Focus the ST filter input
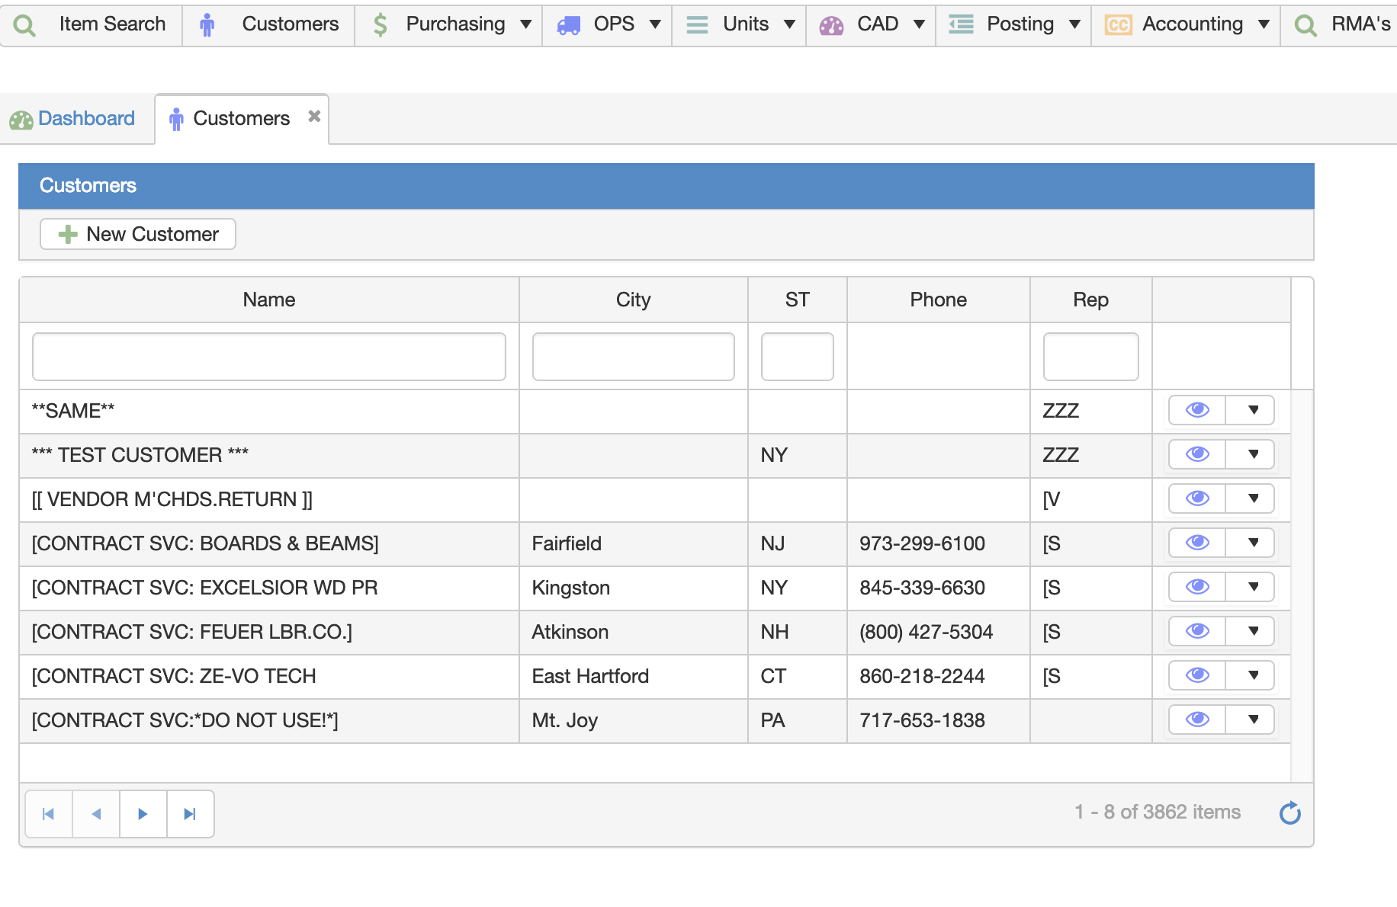The height and width of the screenshot is (907, 1397). tap(798, 357)
